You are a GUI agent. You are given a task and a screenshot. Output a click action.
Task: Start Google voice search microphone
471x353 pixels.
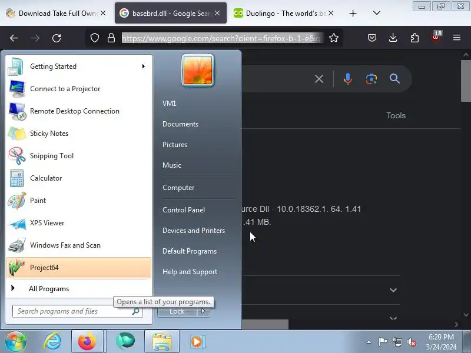point(348,79)
